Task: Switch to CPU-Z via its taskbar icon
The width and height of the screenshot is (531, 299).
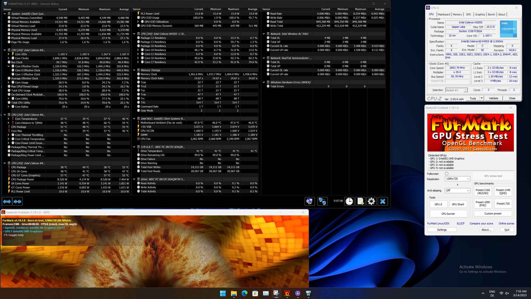Action: 298,293
